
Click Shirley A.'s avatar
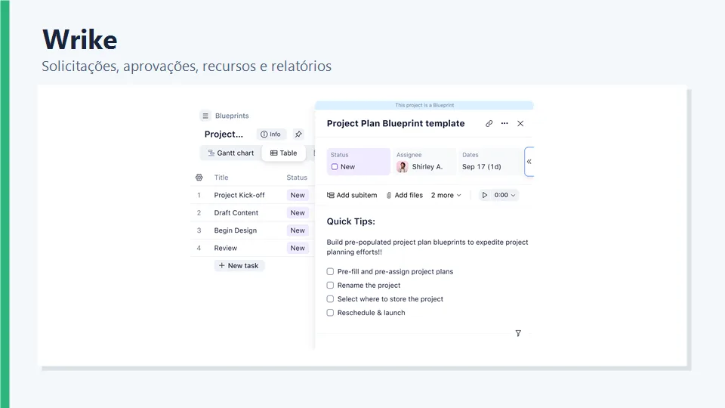click(403, 166)
